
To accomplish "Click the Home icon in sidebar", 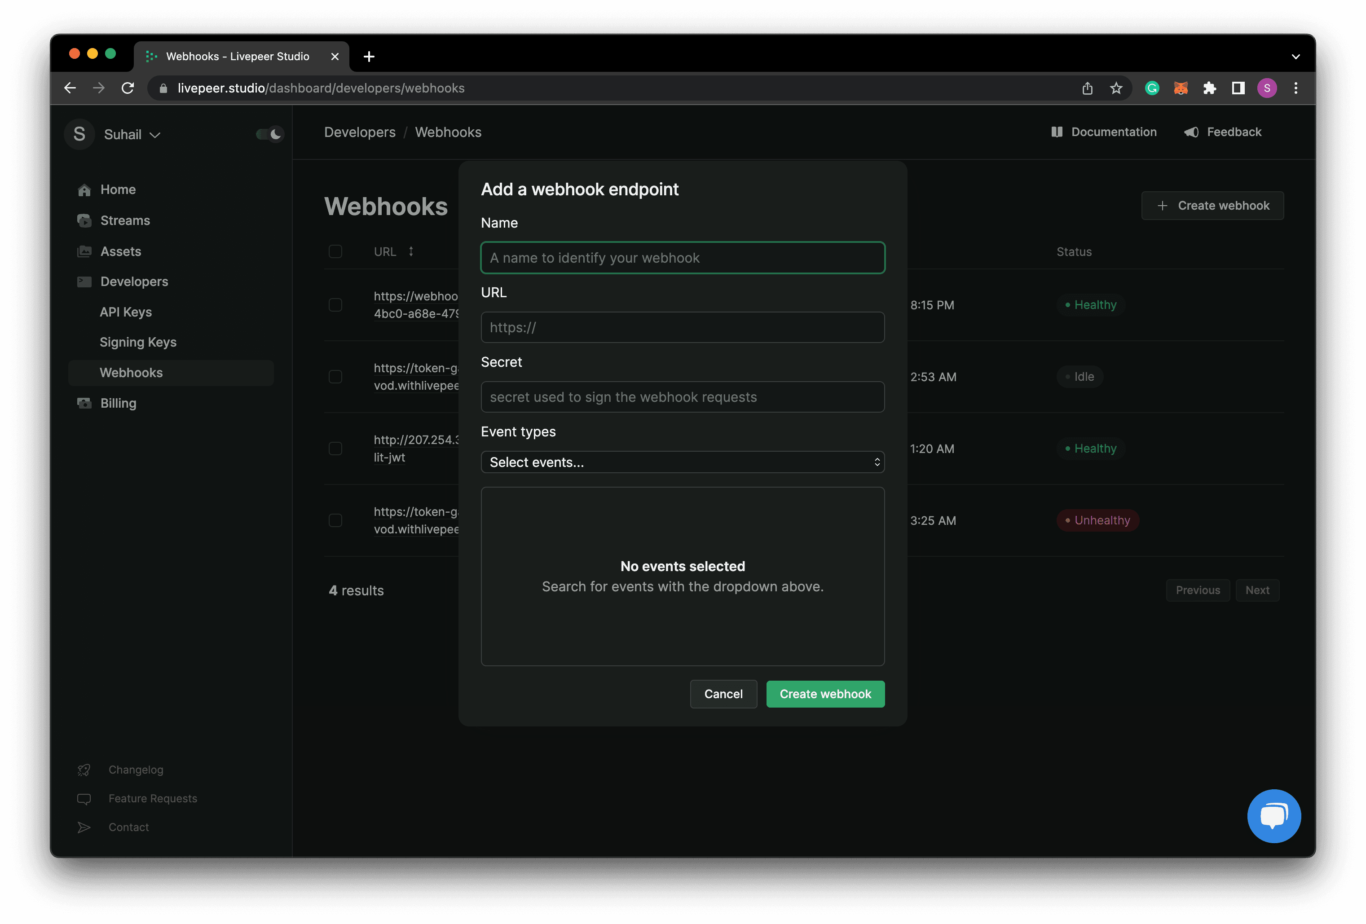I will pyautogui.click(x=84, y=189).
